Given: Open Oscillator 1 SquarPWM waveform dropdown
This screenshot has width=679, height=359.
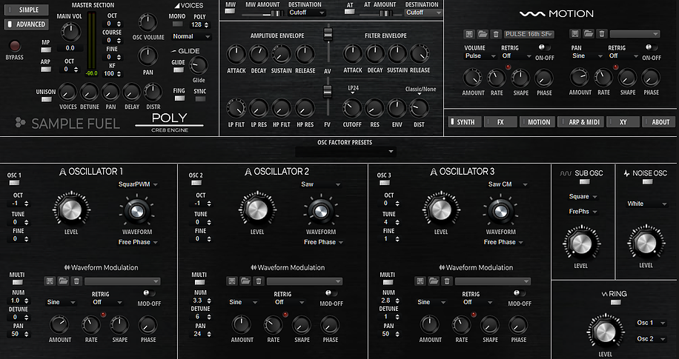Looking at the screenshot, I should pos(138,184).
